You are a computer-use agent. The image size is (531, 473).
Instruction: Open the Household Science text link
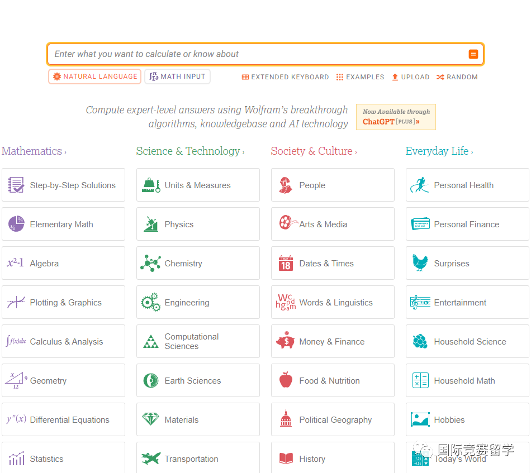(x=470, y=342)
